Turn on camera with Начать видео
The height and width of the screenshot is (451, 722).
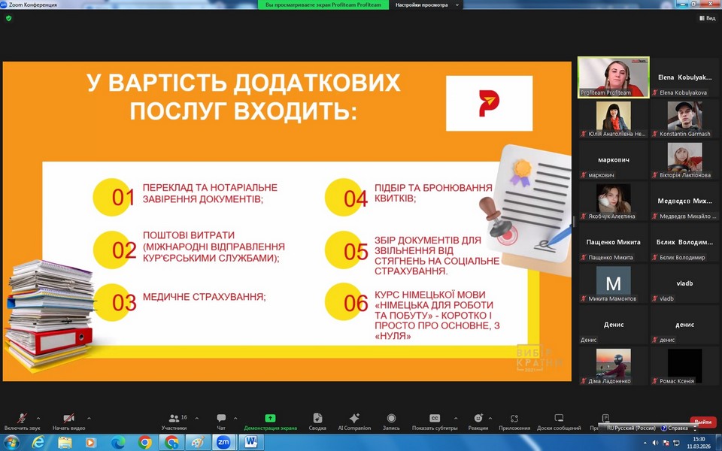pos(68,419)
